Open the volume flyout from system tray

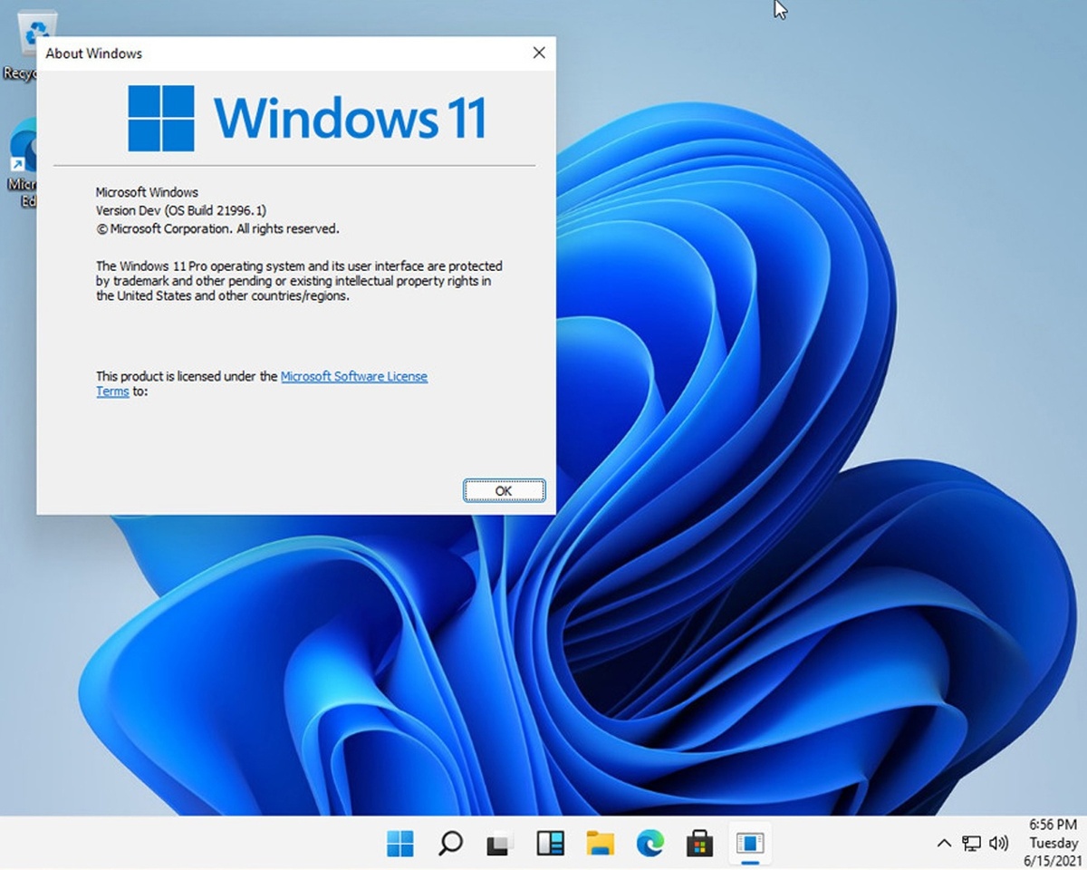click(x=999, y=843)
